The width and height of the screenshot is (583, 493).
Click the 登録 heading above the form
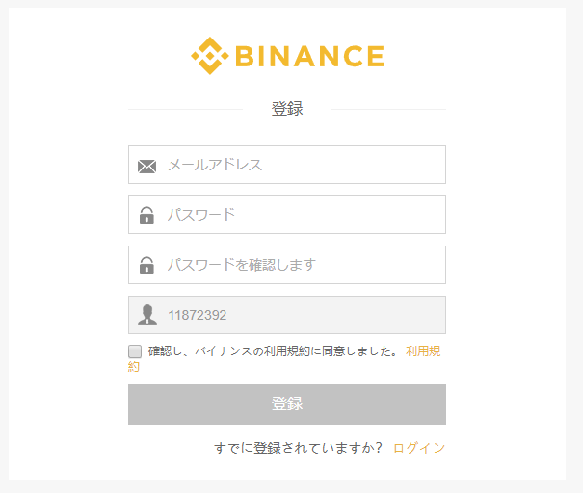click(287, 109)
